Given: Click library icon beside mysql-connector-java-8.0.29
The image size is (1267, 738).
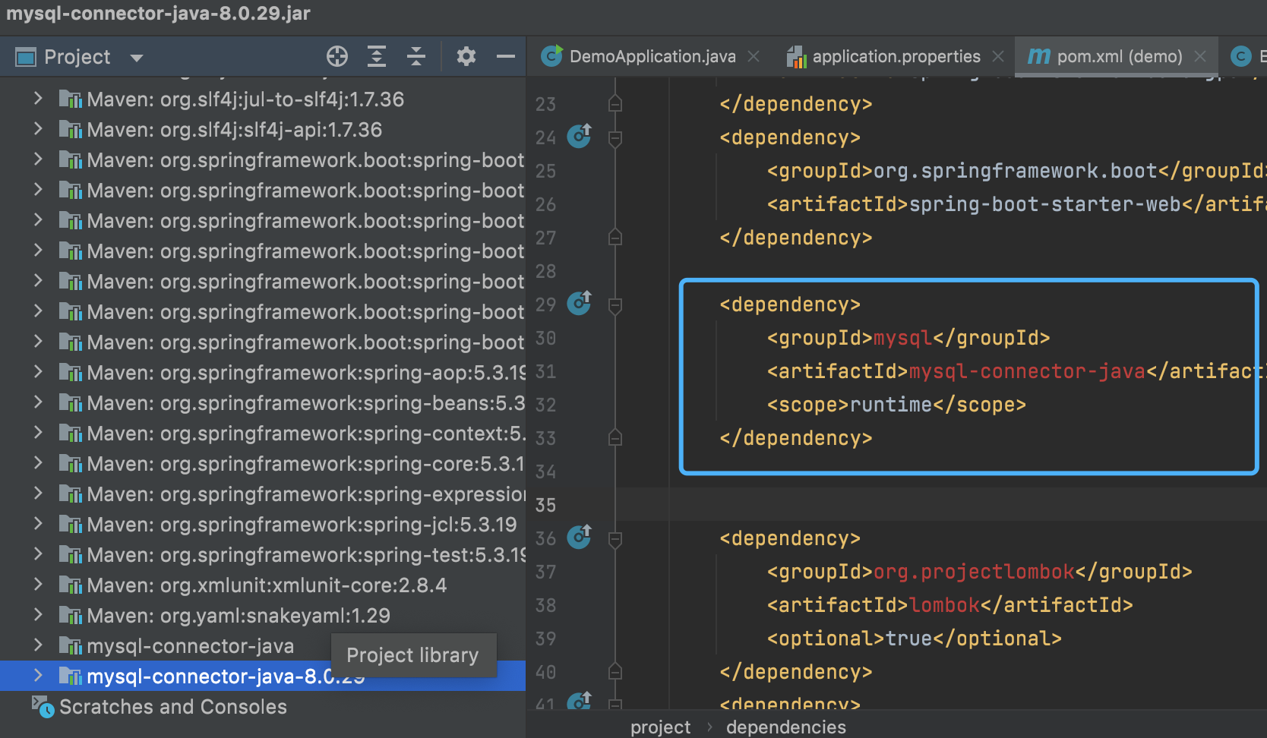Looking at the screenshot, I should coord(71,676).
